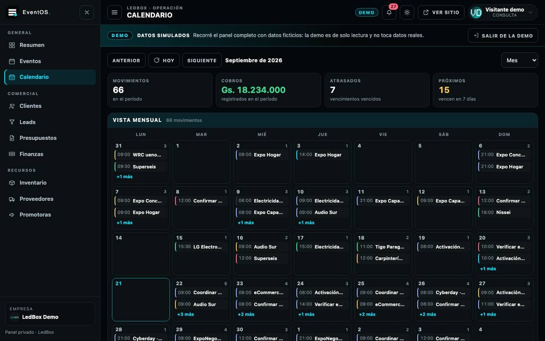Click the Finanzas icon in sidebar
Viewport: 545px width, 341px height.
12,154
